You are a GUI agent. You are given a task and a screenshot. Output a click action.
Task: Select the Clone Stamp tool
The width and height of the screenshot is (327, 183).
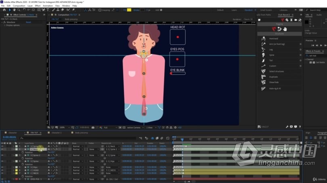pos(58,10)
